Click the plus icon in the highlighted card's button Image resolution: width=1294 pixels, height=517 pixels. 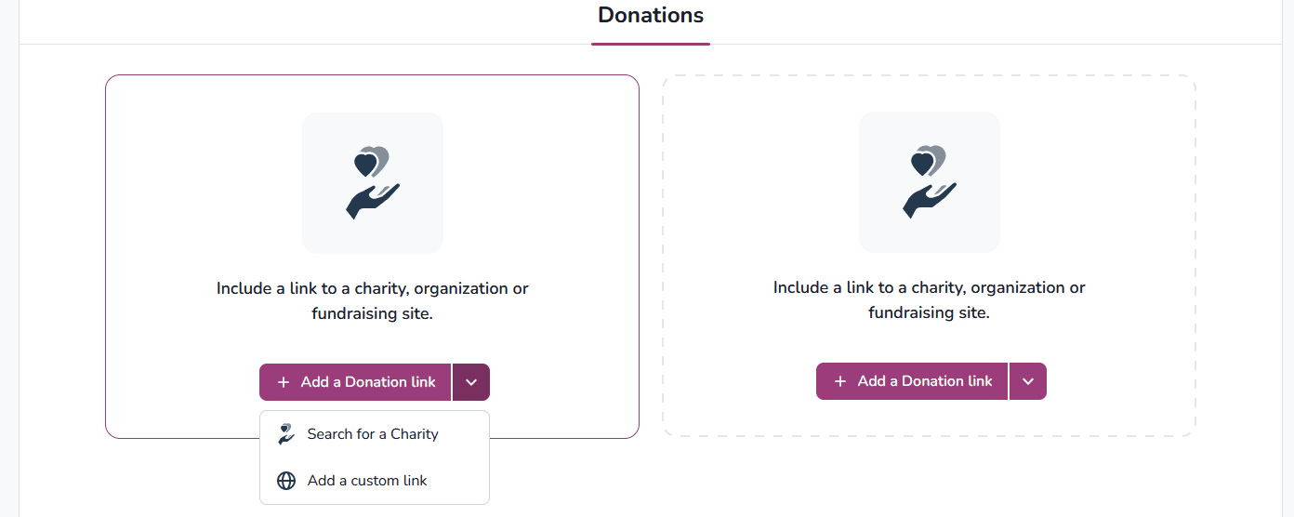click(x=284, y=382)
